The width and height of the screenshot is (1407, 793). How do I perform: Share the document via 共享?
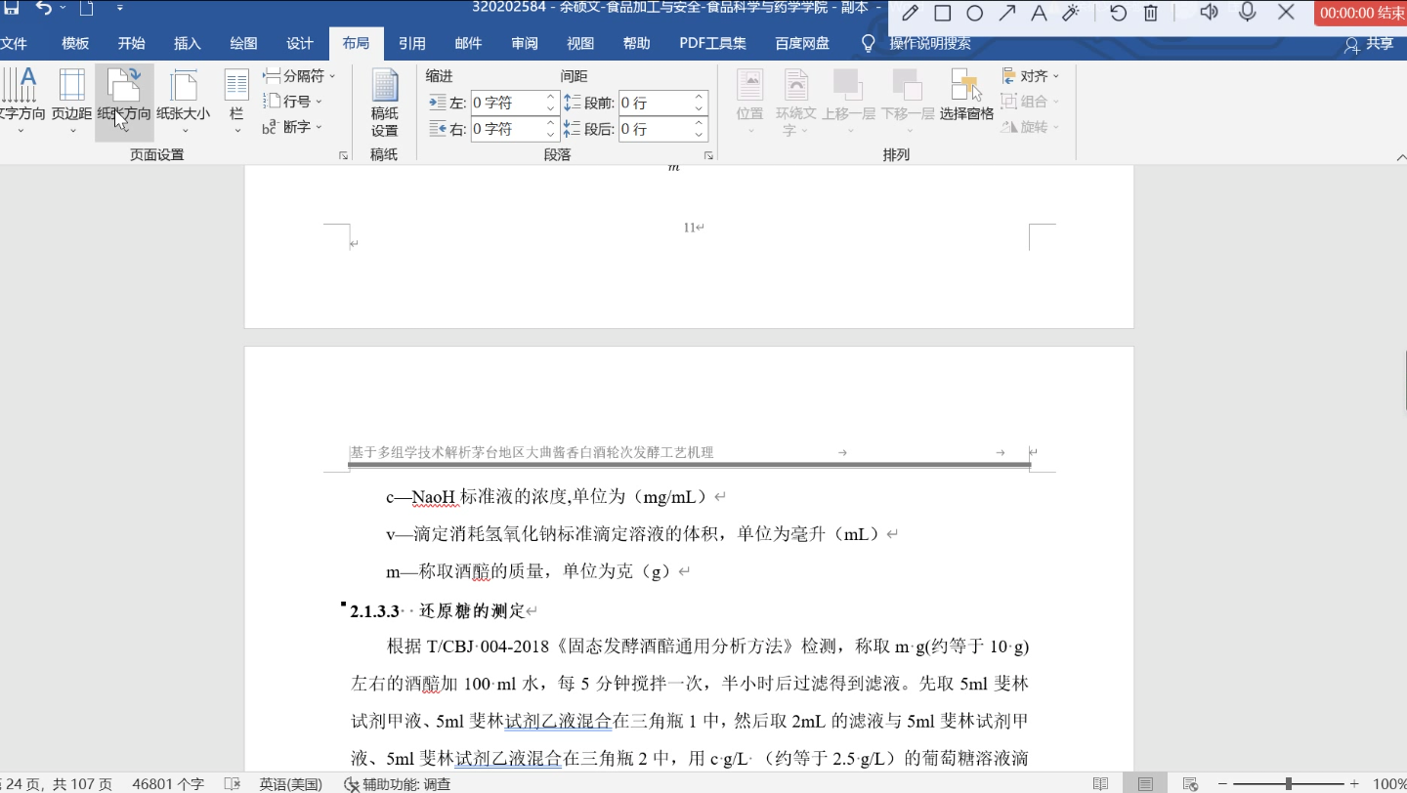tap(1369, 43)
